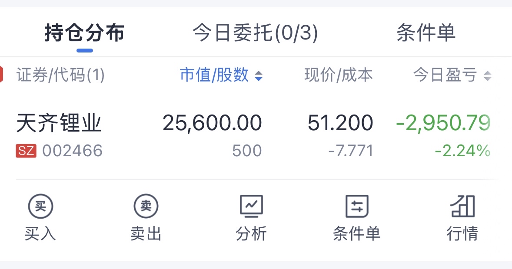Open the Market Quotes (行情) bar-chart icon
This screenshot has width=512, height=269.
coord(462,207)
